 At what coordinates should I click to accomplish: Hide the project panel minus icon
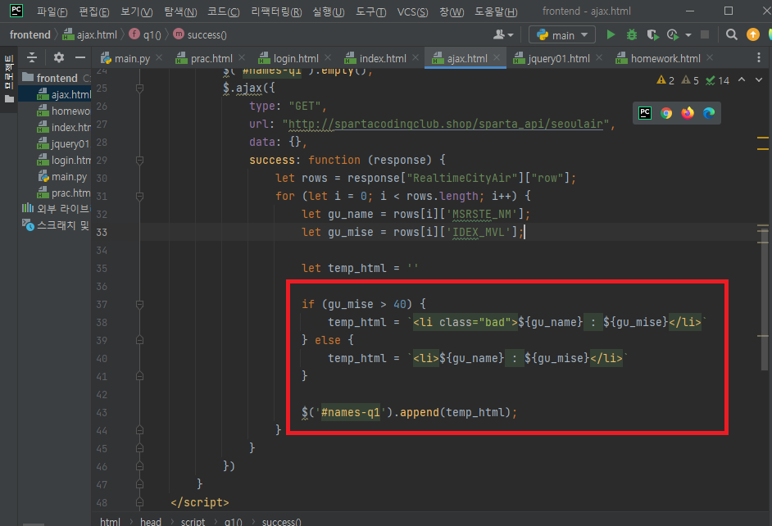(x=79, y=57)
